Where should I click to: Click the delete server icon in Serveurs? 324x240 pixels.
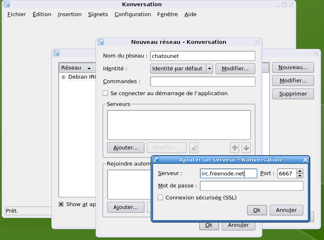[x=194, y=148]
